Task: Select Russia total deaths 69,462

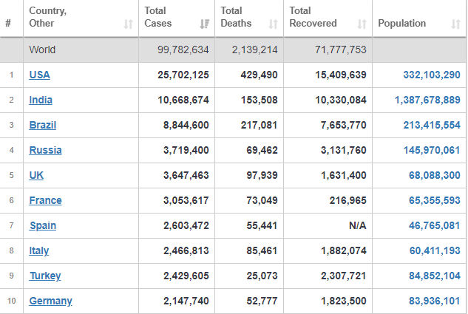Action: (262, 150)
